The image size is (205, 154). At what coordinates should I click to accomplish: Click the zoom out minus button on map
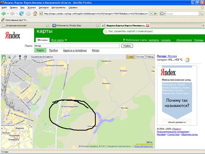(x=5, y=66)
